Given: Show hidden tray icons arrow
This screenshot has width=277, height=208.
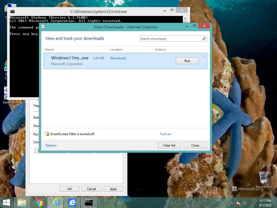Looking at the screenshot, I should click(232, 203).
